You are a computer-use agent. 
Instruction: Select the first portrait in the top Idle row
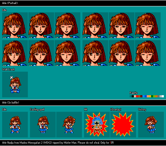pyautogui.click(x=15, y=25)
